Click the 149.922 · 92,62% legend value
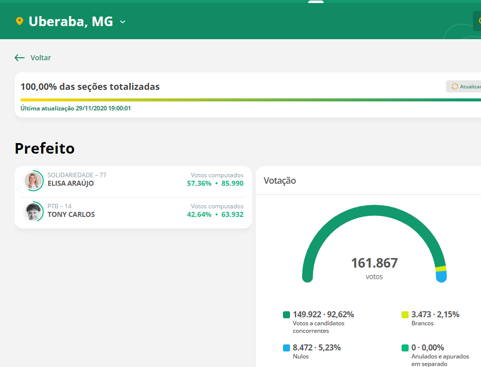The height and width of the screenshot is (367, 481). 323,314
